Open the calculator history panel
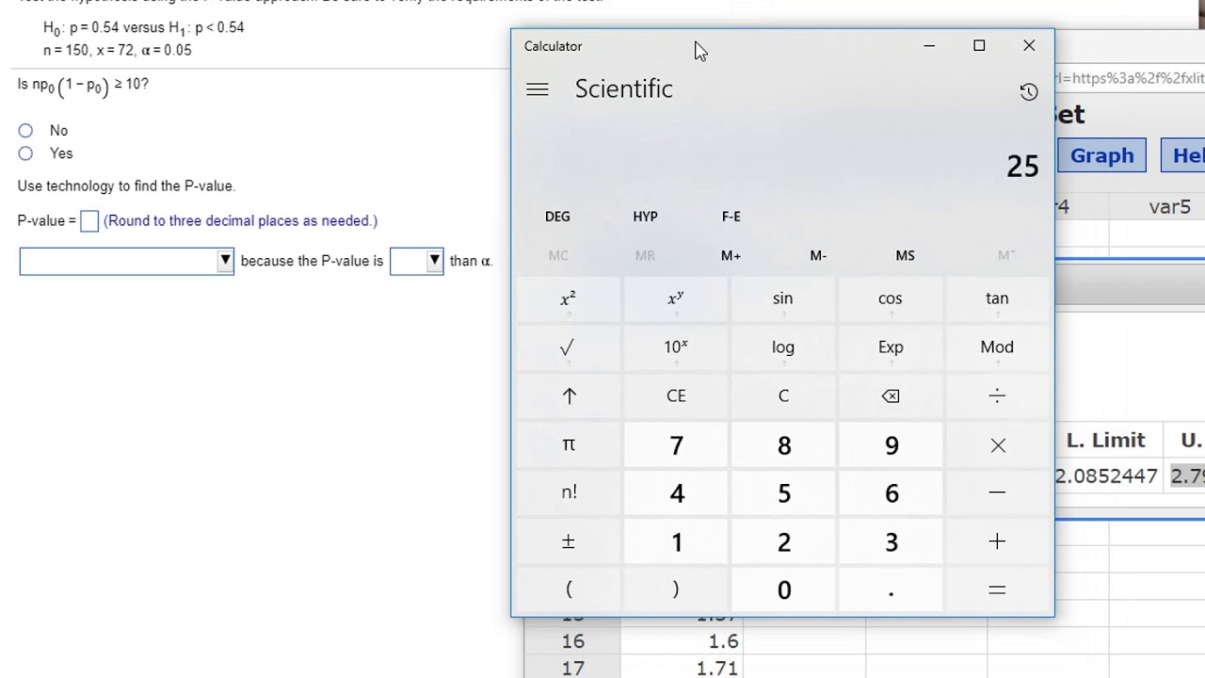Viewport: 1205px width, 678px height. (1028, 91)
